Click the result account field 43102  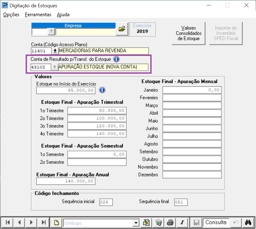pyautogui.click(x=41, y=67)
